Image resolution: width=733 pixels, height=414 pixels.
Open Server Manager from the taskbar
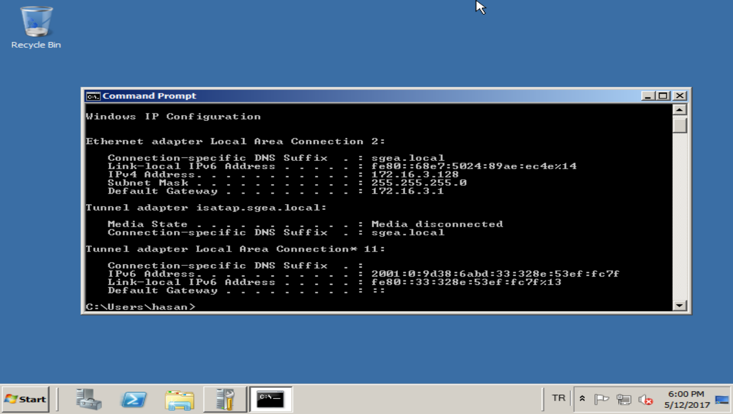tap(89, 399)
